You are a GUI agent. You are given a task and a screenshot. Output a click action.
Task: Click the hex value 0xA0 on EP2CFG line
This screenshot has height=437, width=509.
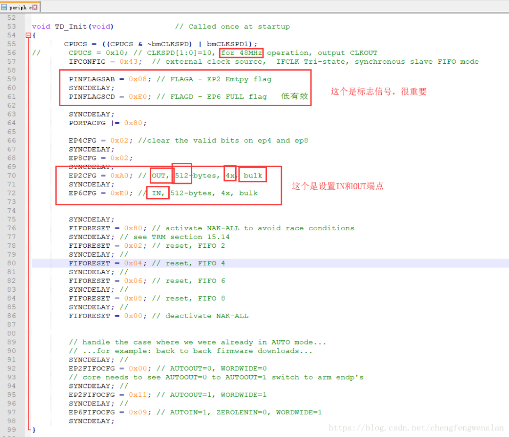pyautogui.click(x=119, y=175)
